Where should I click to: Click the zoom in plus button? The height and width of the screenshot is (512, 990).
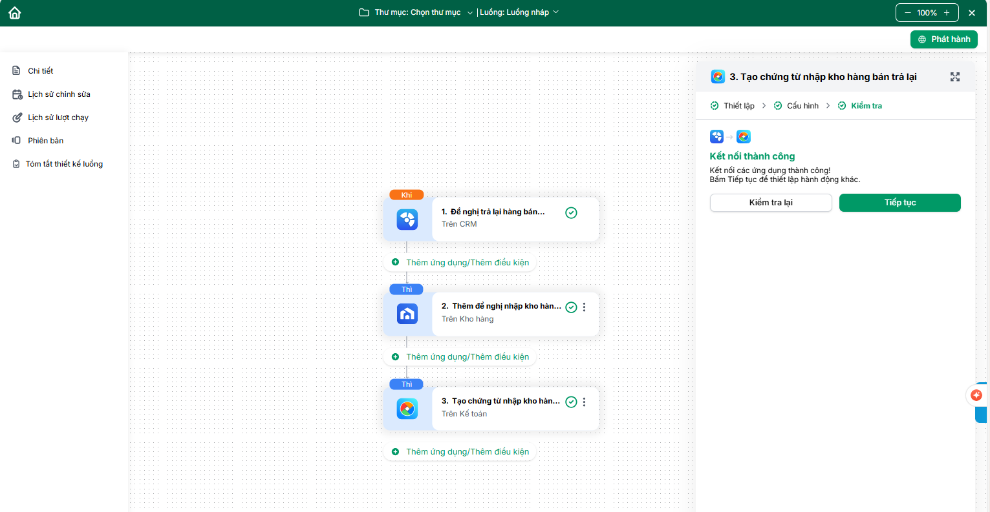click(x=947, y=13)
